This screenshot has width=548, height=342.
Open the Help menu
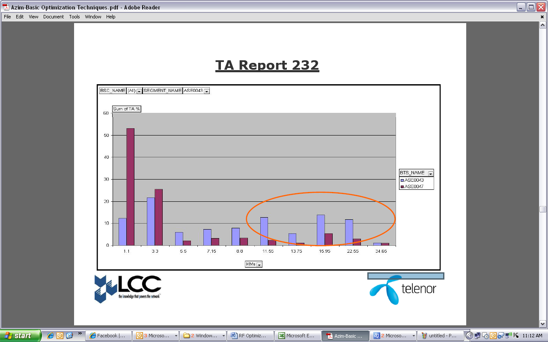click(x=111, y=17)
